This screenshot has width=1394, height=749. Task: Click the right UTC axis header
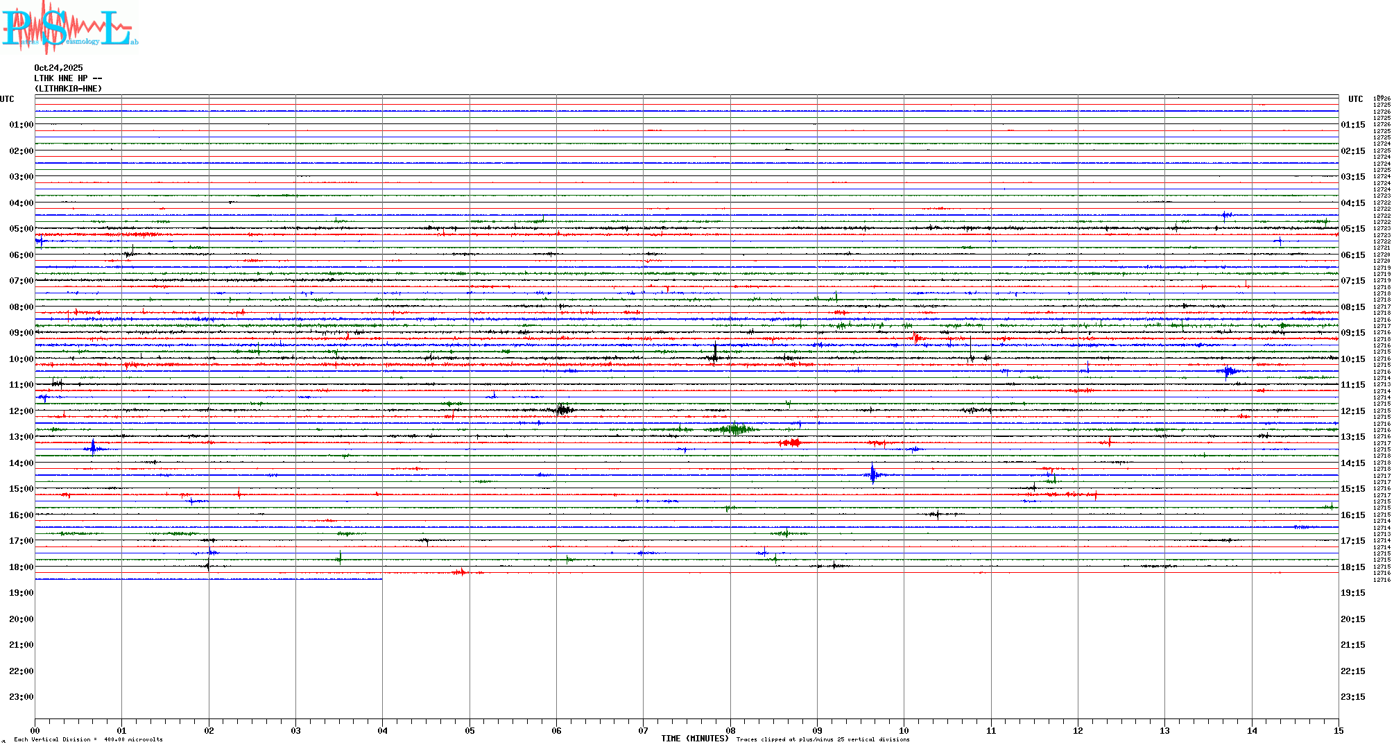[1355, 99]
